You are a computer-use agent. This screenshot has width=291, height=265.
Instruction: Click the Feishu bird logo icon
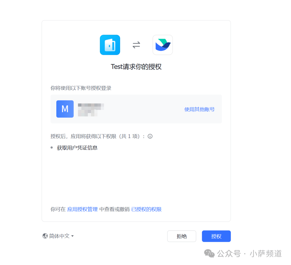coord(162,45)
